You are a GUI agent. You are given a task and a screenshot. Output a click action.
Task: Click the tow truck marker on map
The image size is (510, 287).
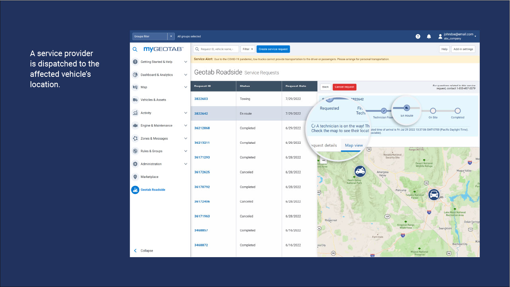pyautogui.click(x=360, y=172)
